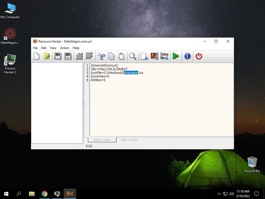Open the View menu
Viewport: 265px width, 199px height.
point(53,48)
